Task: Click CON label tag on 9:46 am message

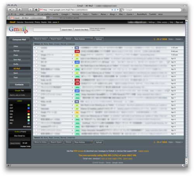Action: point(77,52)
